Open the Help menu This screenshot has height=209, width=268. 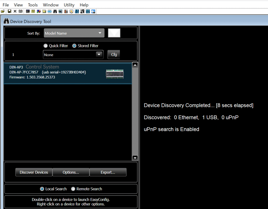84,5
